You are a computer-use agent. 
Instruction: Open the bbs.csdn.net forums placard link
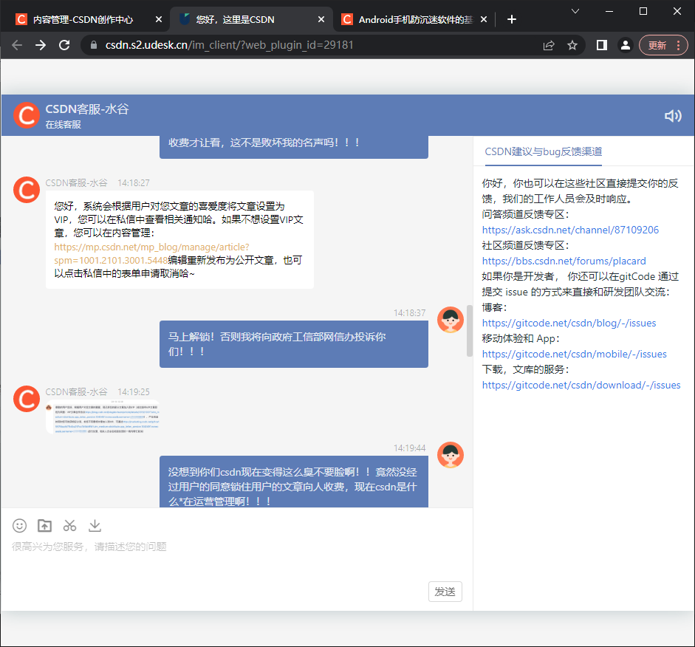click(x=564, y=261)
